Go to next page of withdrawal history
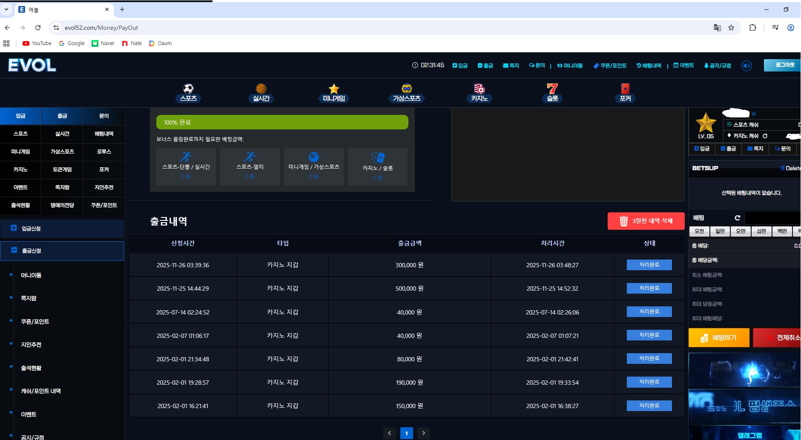The image size is (801, 440). [x=423, y=433]
